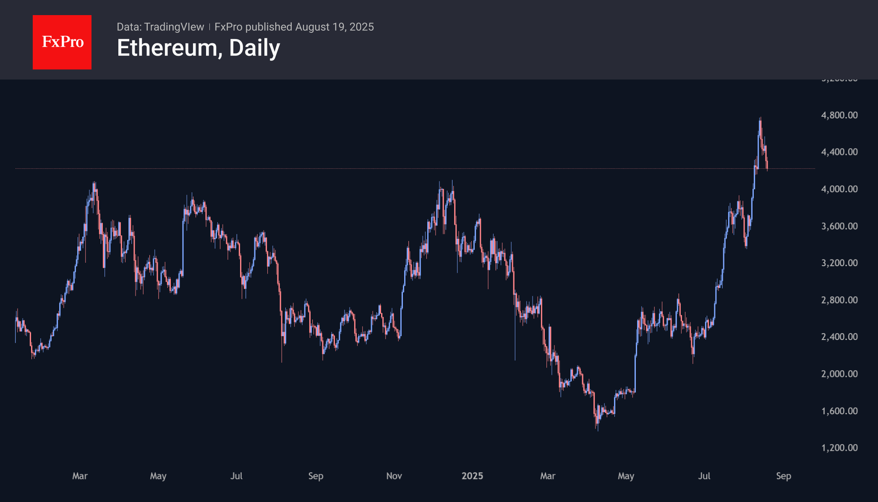878x502 pixels.
Task: Click the 2,800.00 price axis label
Action: pos(839,300)
